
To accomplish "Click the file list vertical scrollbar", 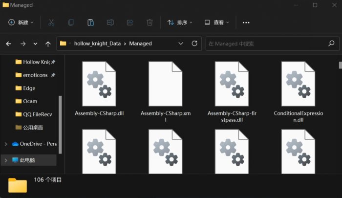I will [x=340, y=66].
